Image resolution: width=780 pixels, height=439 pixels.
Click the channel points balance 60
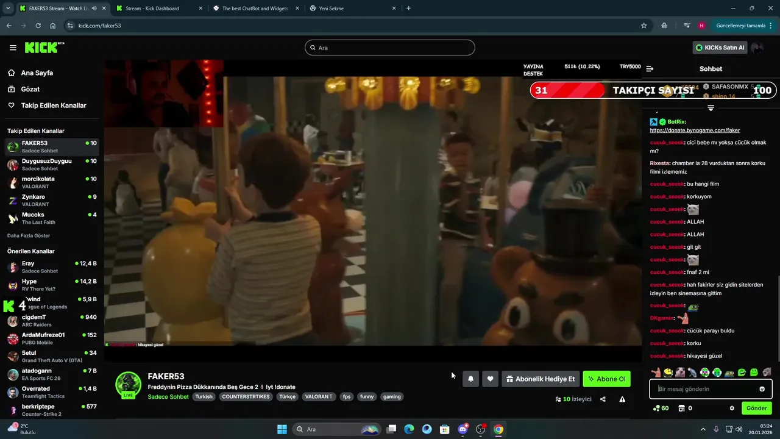[x=661, y=408]
